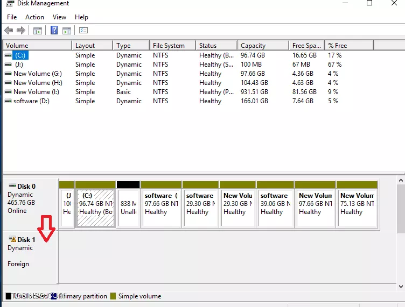This screenshot has height=307, width=405.
Task: Sort by the File System column header
Action: pos(172,45)
